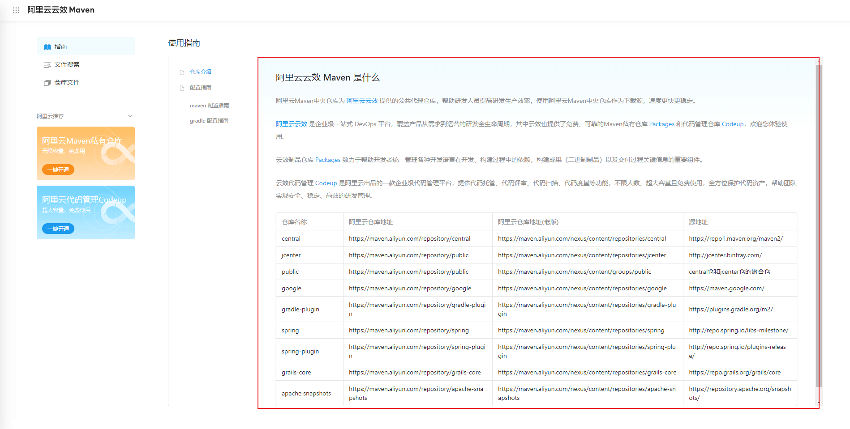Open the 阿里云Maven私有仓库 promotional card
Screen dimensions: 850x429
coord(86,153)
